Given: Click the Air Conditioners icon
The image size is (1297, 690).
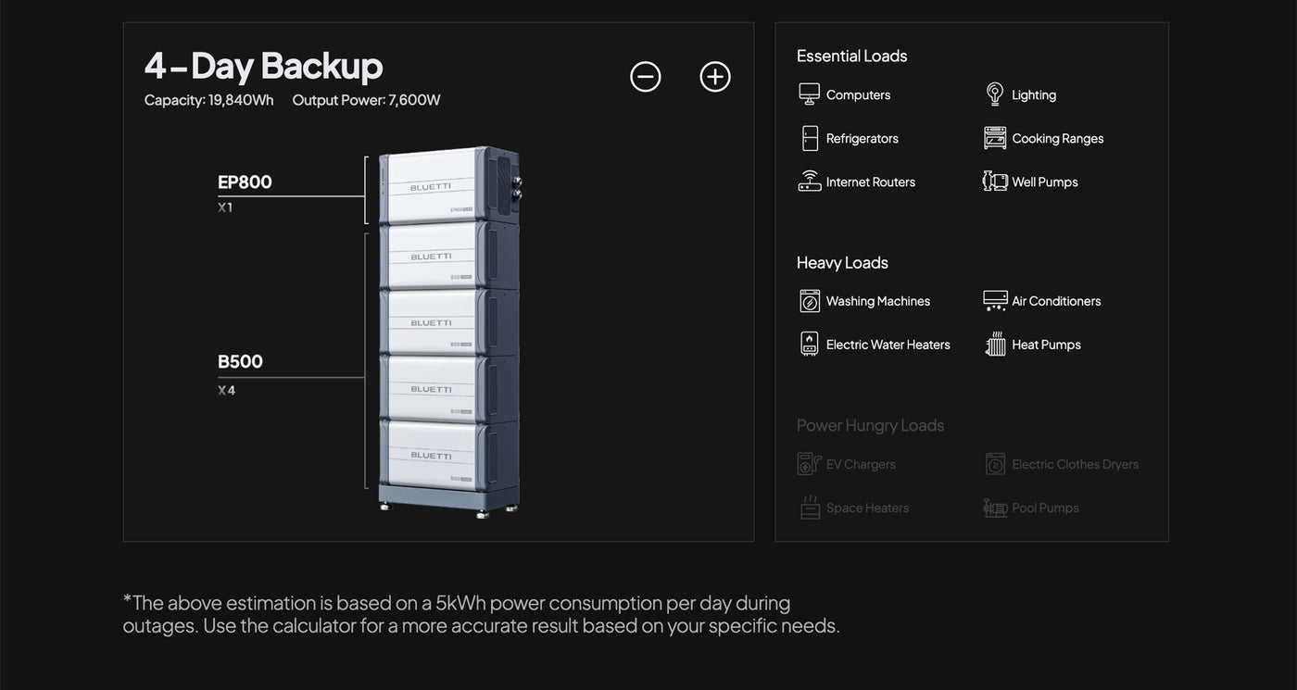Looking at the screenshot, I should coord(995,301).
